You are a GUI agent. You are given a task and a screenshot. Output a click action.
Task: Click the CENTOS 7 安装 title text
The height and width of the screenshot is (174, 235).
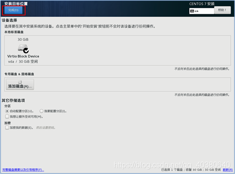(x=202, y=4)
